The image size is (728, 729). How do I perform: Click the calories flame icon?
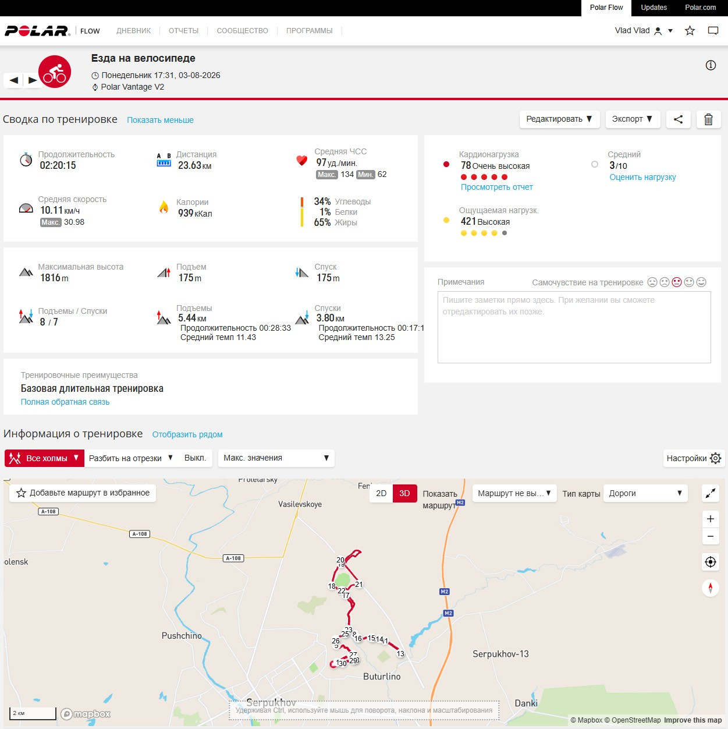pos(164,207)
